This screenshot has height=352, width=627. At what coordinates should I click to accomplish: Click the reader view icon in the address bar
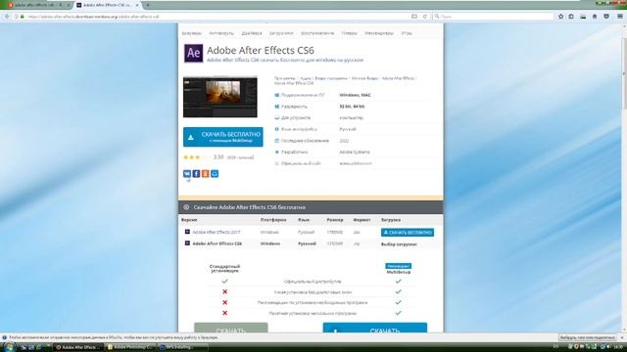(414, 17)
